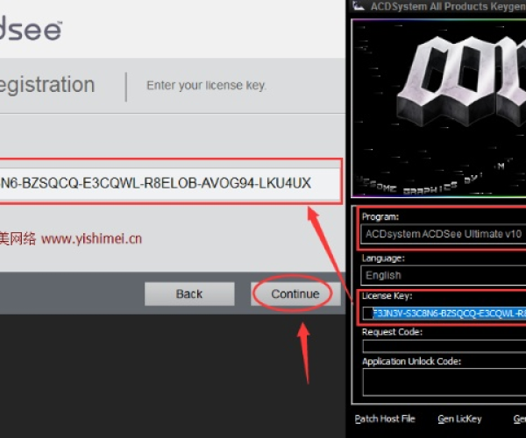Click the Gen LicKey button
This screenshot has width=526, height=438.
(458, 419)
